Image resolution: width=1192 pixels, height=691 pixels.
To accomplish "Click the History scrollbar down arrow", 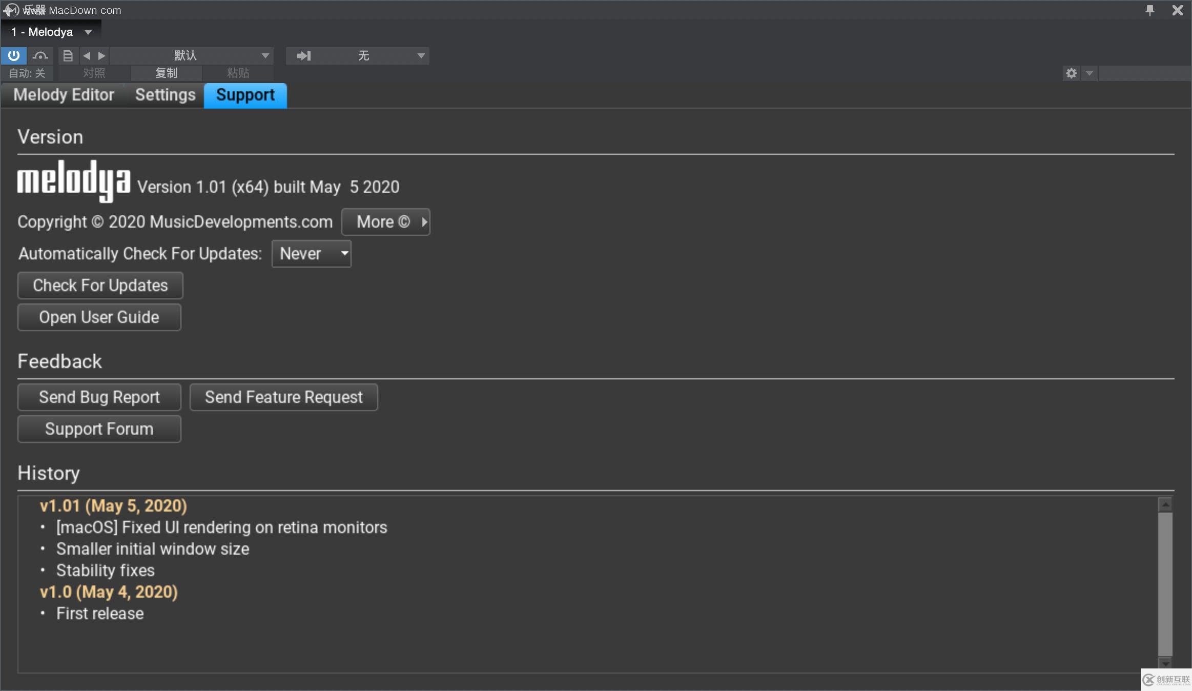I will [1165, 664].
